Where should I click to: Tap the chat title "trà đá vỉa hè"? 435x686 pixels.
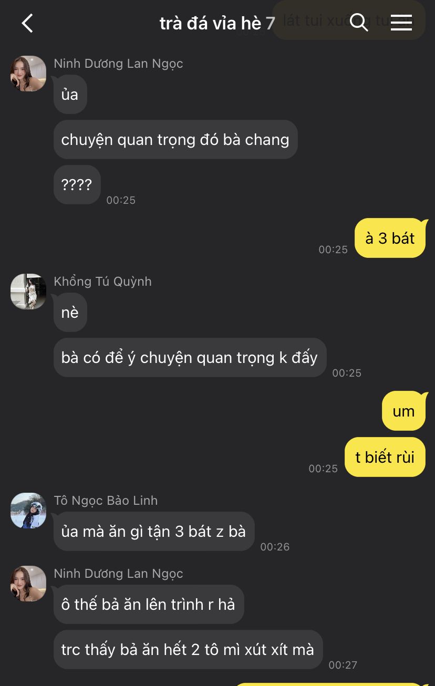coord(210,23)
